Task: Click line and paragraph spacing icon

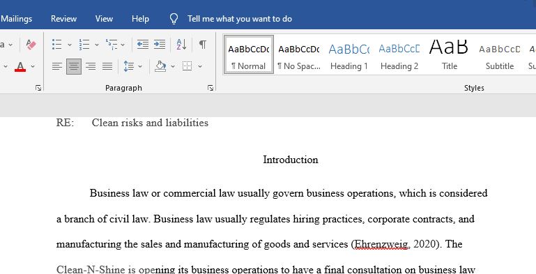Action: coord(128,66)
